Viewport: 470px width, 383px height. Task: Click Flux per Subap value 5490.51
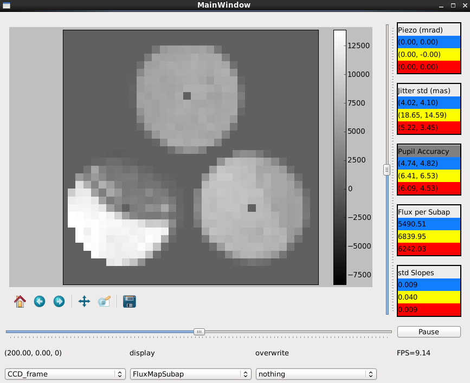click(x=429, y=224)
